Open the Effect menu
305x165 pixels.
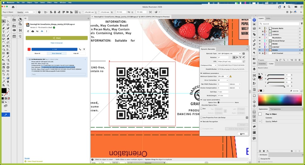coord(49,3)
